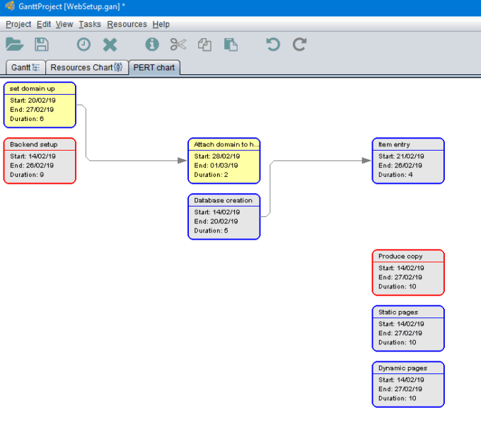481x432 pixels.
Task: Click the Copy icon in toolbar
Action: [204, 45]
